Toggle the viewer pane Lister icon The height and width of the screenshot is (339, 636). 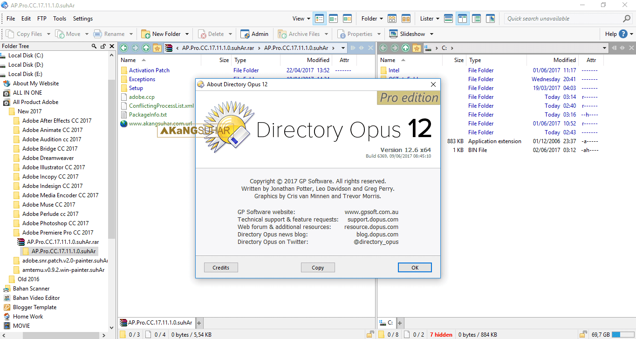point(490,19)
